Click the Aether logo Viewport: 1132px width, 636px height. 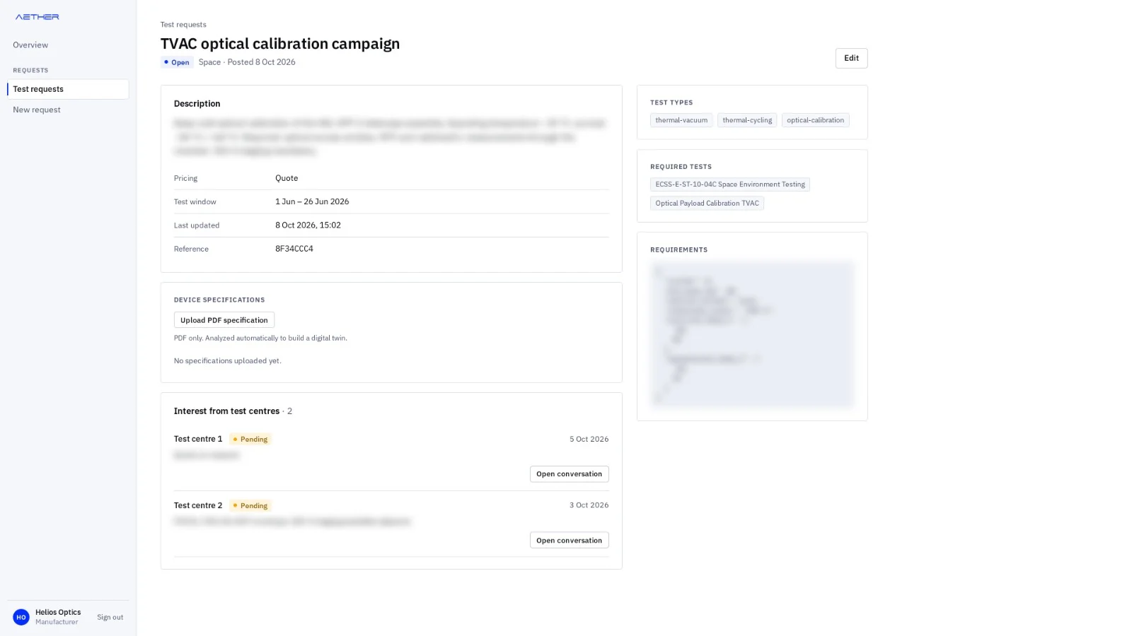tap(37, 17)
